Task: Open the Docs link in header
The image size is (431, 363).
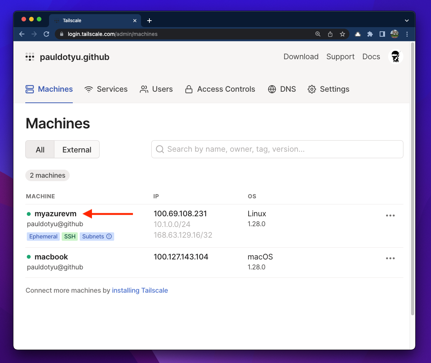Action: pyautogui.click(x=371, y=57)
